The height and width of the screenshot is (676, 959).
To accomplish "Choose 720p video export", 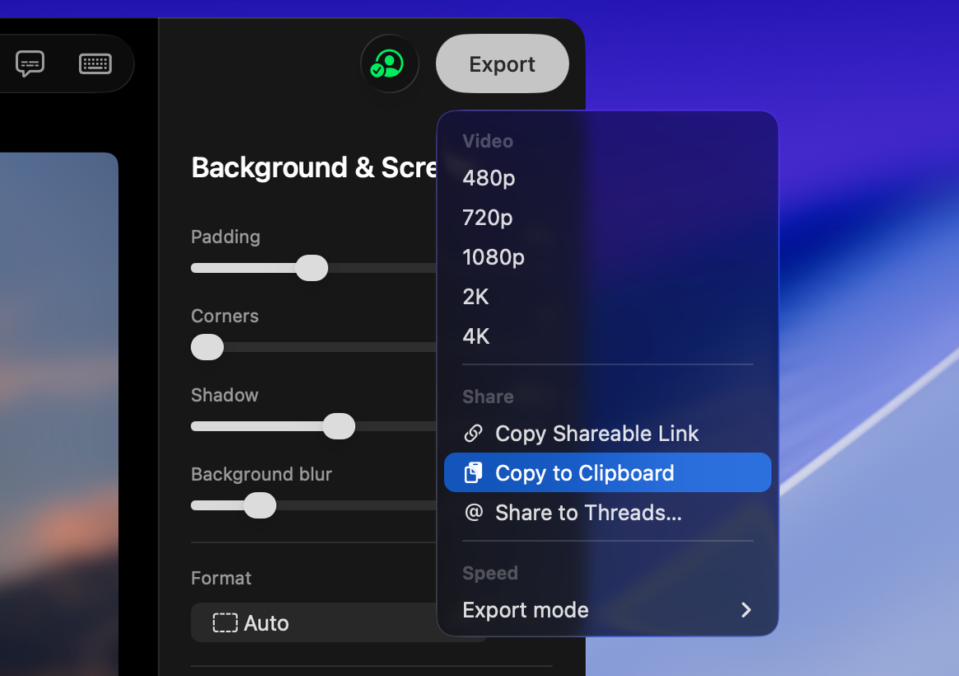I will (x=607, y=217).
